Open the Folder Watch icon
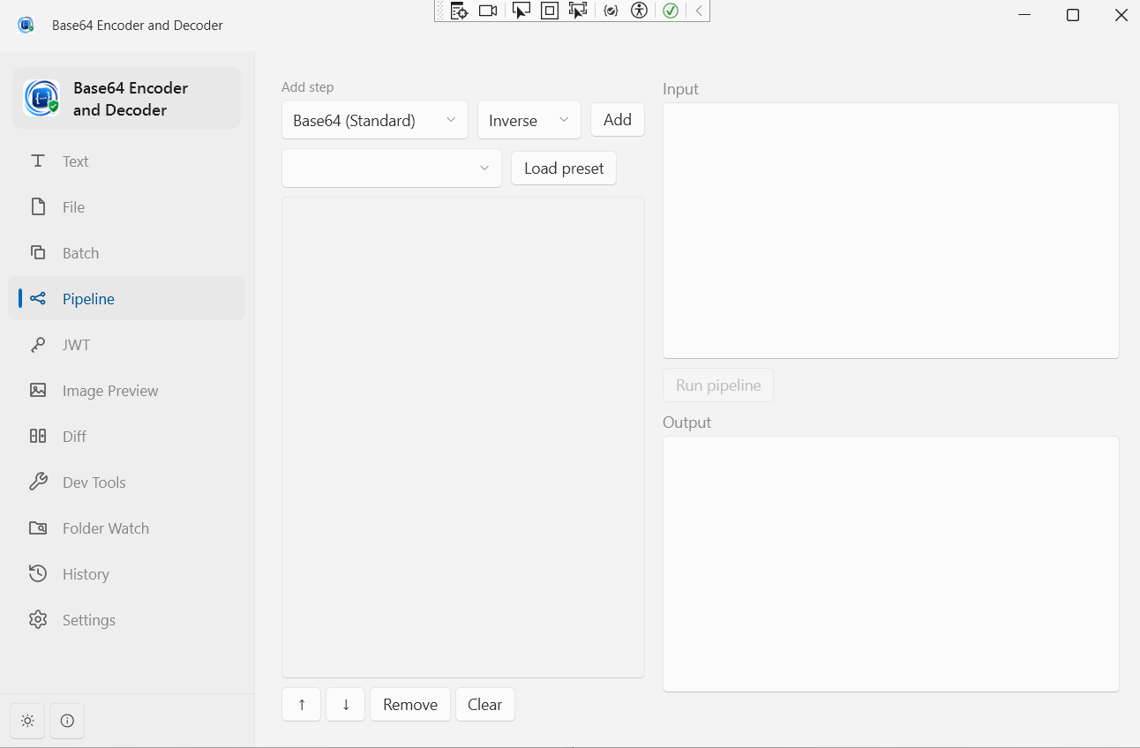This screenshot has width=1140, height=748. tap(38, 528)
